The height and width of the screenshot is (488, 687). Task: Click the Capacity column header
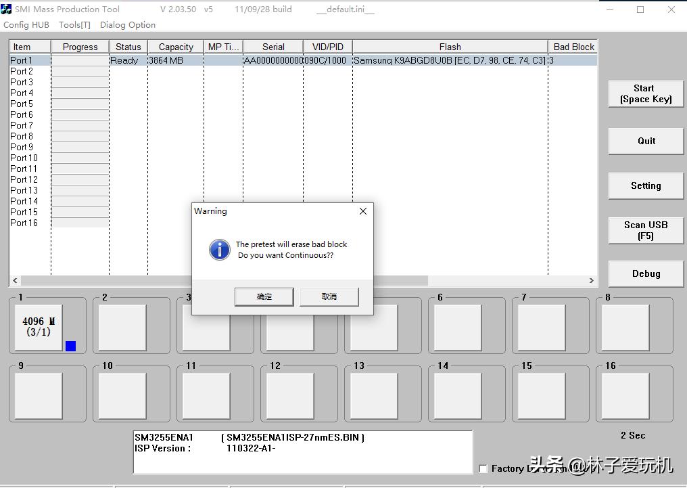click(x=176, y=47)
